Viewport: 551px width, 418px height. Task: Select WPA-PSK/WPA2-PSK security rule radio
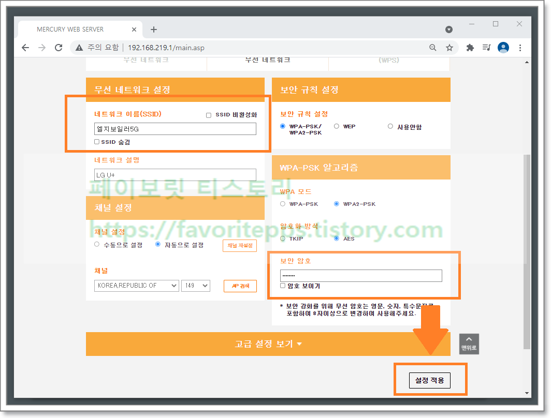(283, 126)
